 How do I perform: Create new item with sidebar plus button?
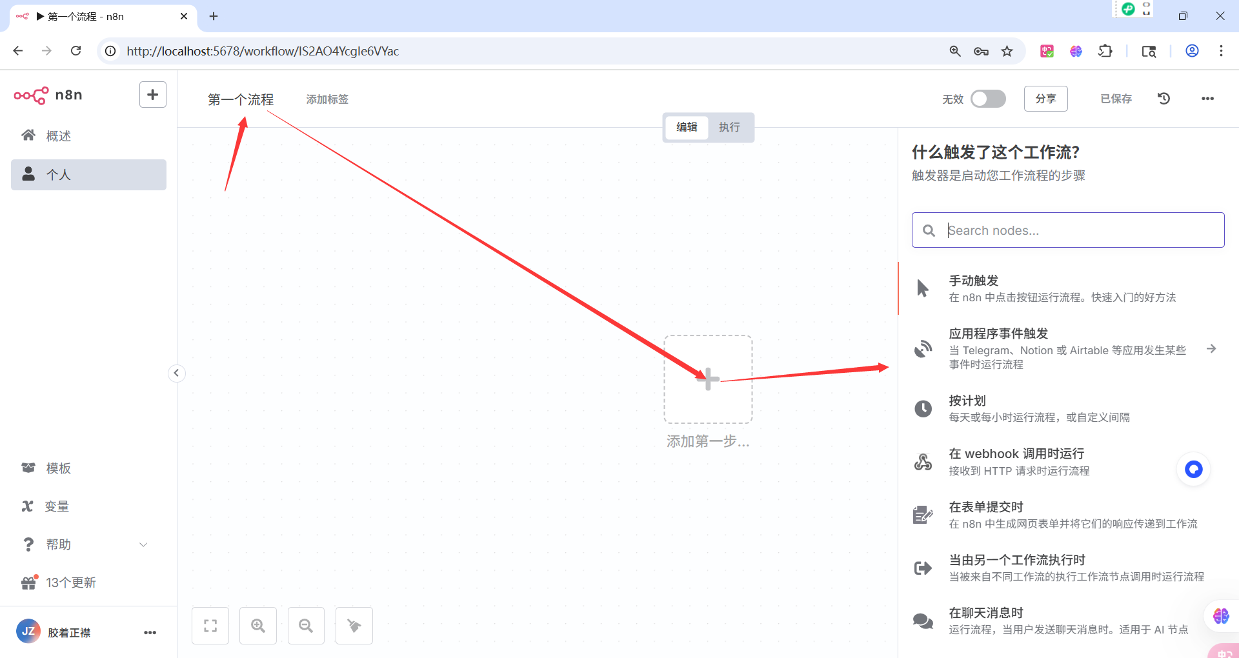tap(153, 95)
